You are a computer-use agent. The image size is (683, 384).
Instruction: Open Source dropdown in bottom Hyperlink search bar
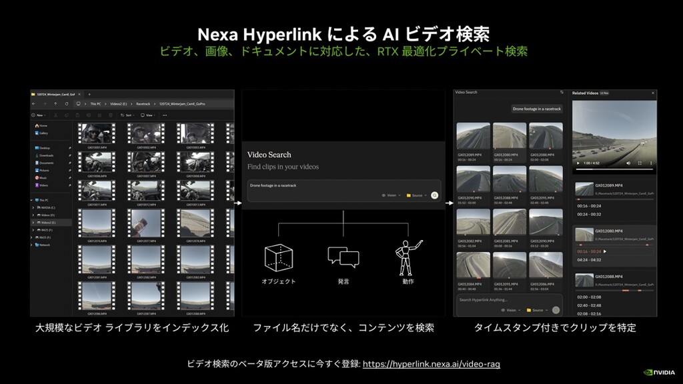537,311
